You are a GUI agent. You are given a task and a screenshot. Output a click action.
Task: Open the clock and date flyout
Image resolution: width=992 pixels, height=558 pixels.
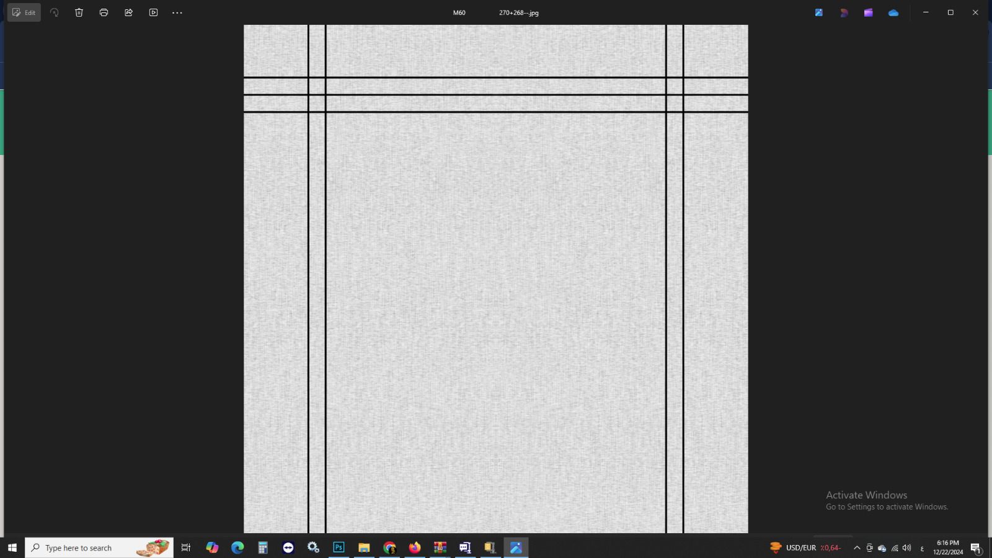[947, 547]
